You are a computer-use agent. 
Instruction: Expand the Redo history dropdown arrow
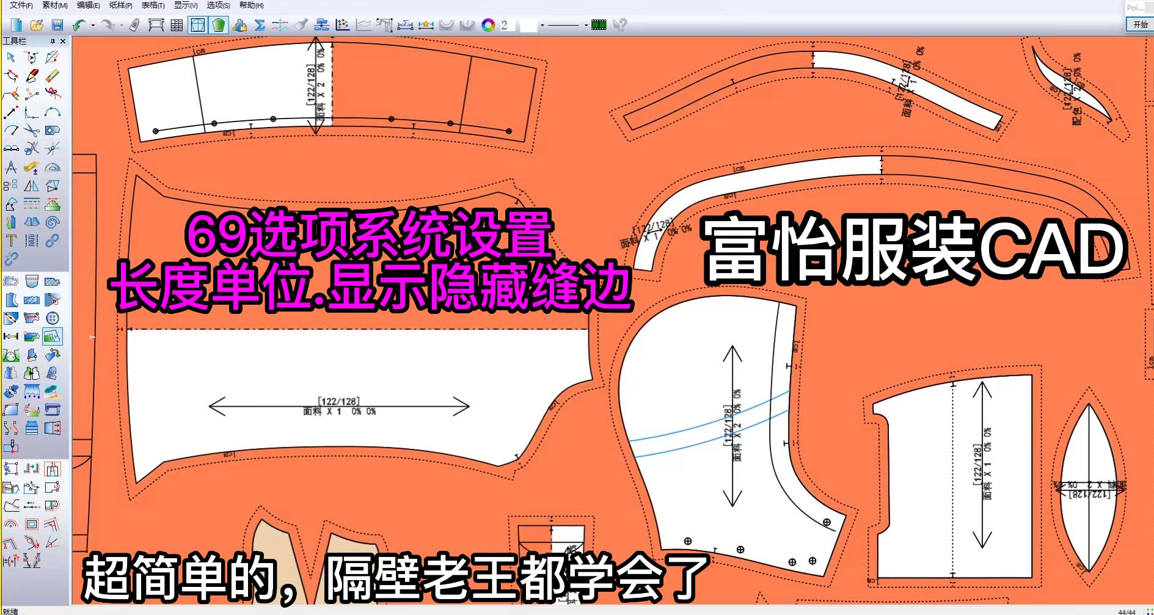click(122, 26)
